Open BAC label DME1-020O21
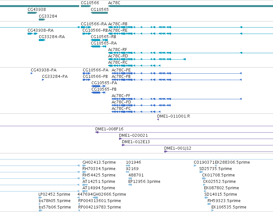273x212 pixels. (133, 135)
